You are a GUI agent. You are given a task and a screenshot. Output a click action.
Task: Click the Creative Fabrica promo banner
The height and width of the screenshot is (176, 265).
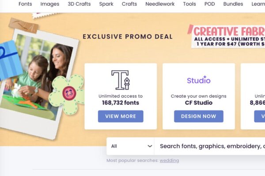227,36
